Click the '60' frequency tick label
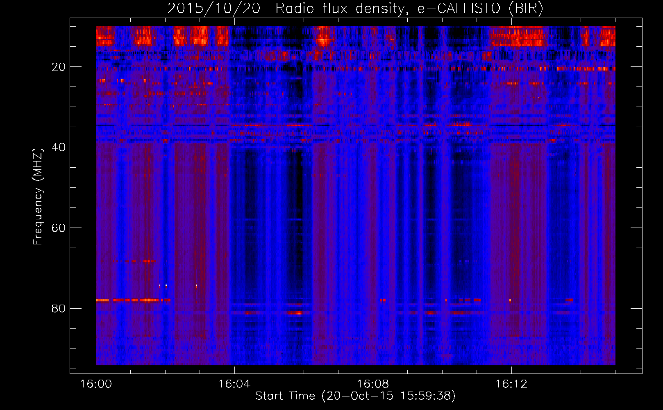 coord(59,228)
